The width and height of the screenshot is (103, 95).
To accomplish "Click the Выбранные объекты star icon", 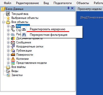I will click(8, 18).
